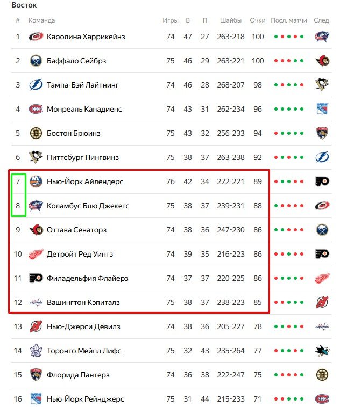Image resolution: width=340 pixels, height=407 pixels.
Task: Click the New York Islanders logo beside the team name
Action: [36, 181]
